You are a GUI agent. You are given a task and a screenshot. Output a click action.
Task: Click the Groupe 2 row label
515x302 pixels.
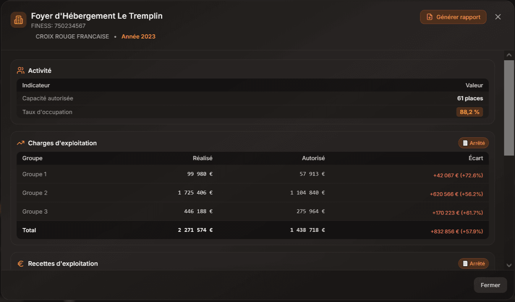point(35,193)
